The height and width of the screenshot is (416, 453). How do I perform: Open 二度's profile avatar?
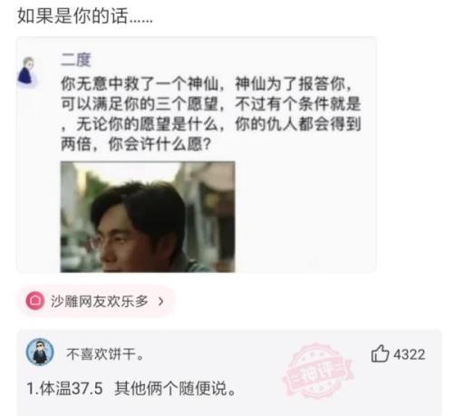pos(26,71)
